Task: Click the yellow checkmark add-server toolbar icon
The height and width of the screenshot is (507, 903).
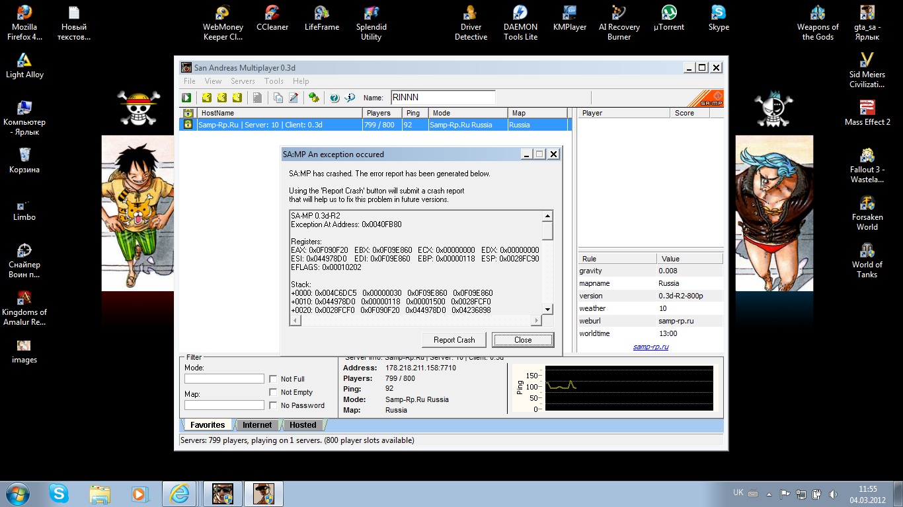Action: (x=207, y=98)
